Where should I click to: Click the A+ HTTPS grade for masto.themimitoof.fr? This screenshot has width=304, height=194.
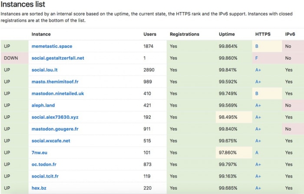258,82
